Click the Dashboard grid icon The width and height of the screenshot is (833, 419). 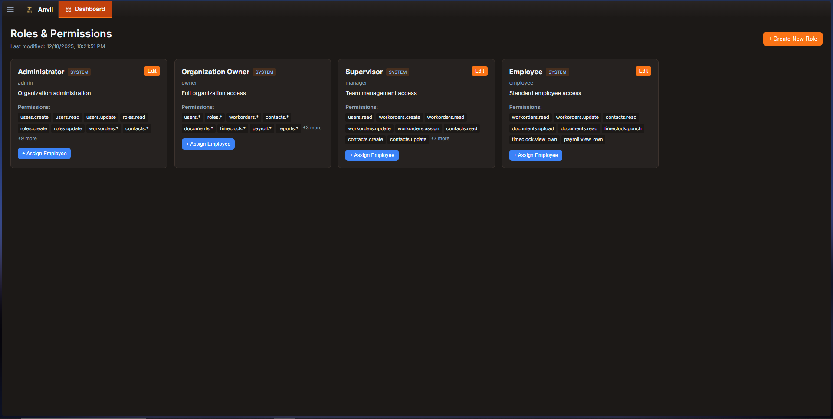tap(68, 9)
